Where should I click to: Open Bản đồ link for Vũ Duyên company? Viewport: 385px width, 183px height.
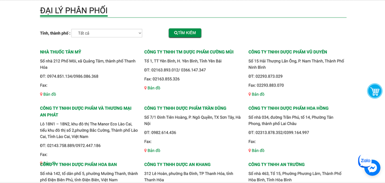(x=258, y=95)
